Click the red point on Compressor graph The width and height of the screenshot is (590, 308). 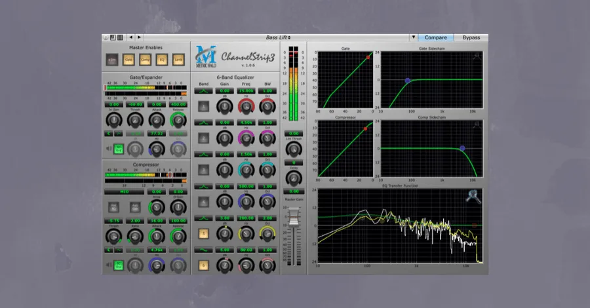coord(365,129)
